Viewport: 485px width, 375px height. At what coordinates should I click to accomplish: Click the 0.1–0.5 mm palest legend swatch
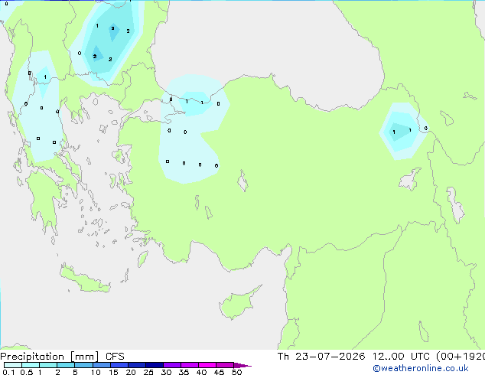point(13,365)
